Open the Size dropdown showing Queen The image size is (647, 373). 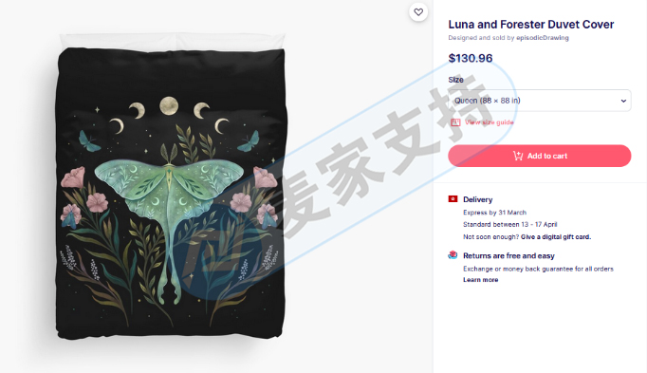tap(540, 101)
